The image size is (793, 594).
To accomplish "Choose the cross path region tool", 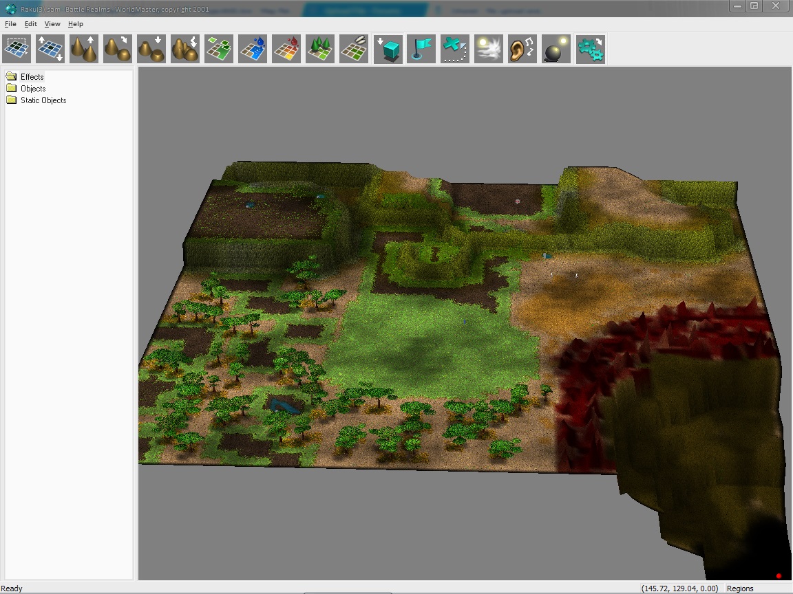I will [x=455, y=49].
